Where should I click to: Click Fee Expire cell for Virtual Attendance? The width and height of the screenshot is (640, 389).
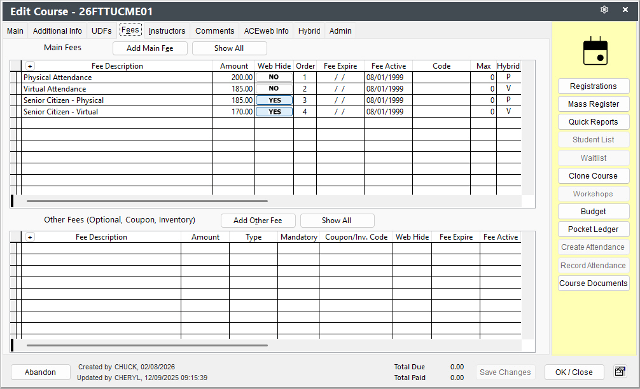[340, 89]
